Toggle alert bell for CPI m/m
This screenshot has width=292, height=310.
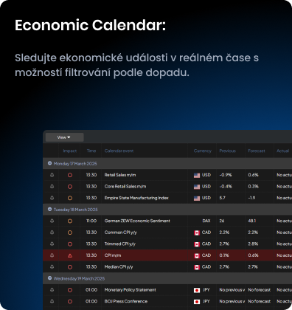(x=52, y=255)
